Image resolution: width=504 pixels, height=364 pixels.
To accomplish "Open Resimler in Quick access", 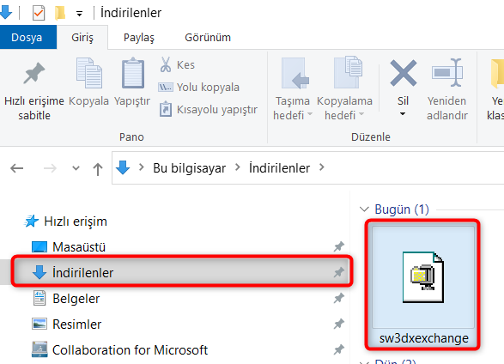I will click(76, 325).
